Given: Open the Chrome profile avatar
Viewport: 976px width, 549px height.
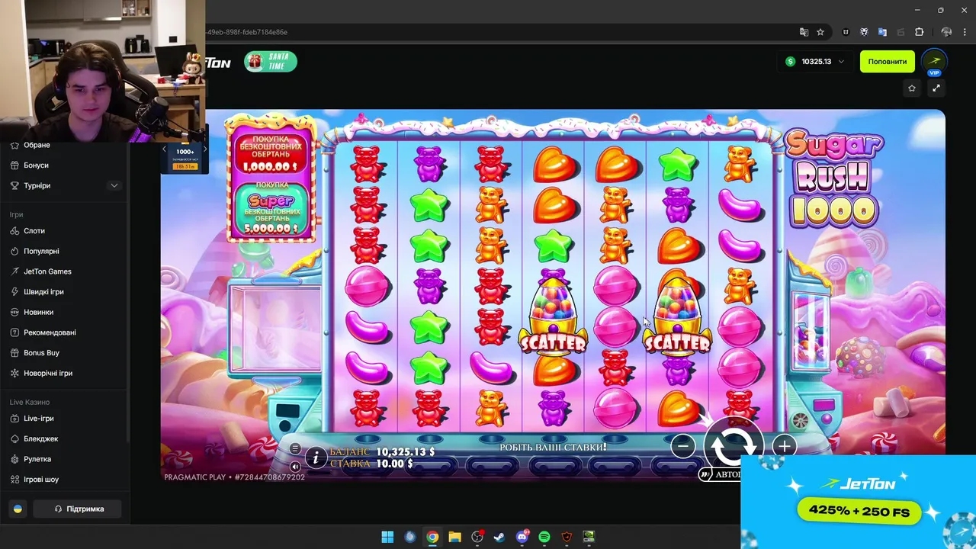Looking at the screenshot, I should pyautogui.click(x=946, y=32).
